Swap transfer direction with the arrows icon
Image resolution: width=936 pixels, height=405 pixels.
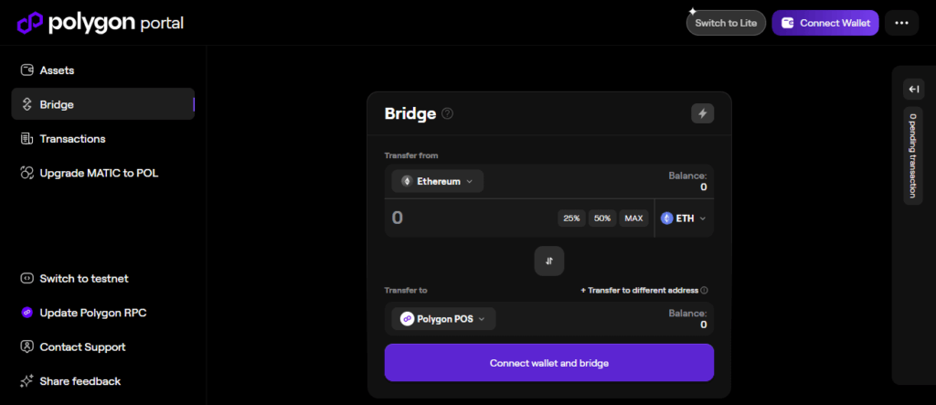[549, 261]
